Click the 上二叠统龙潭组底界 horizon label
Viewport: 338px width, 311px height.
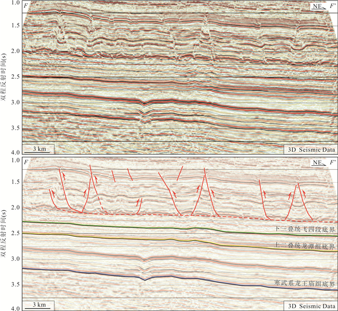point(305,245)
